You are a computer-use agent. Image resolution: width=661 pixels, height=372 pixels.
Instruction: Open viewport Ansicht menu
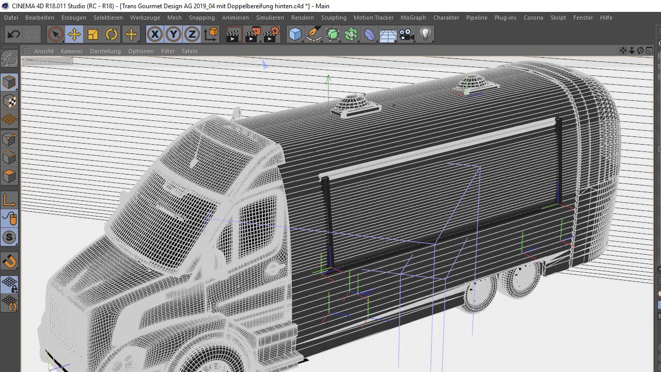(x=44, y=51)
